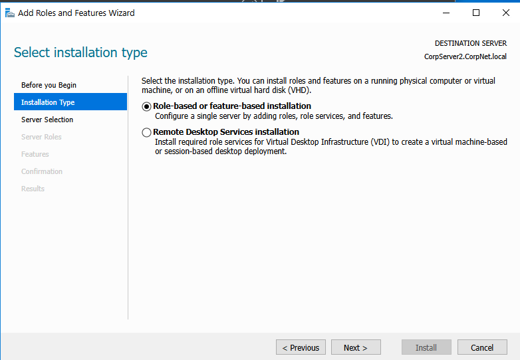Click the Select installation type heading
This screenshot has width=520, height=360.
pyautogui.click(x=80, y=52)
